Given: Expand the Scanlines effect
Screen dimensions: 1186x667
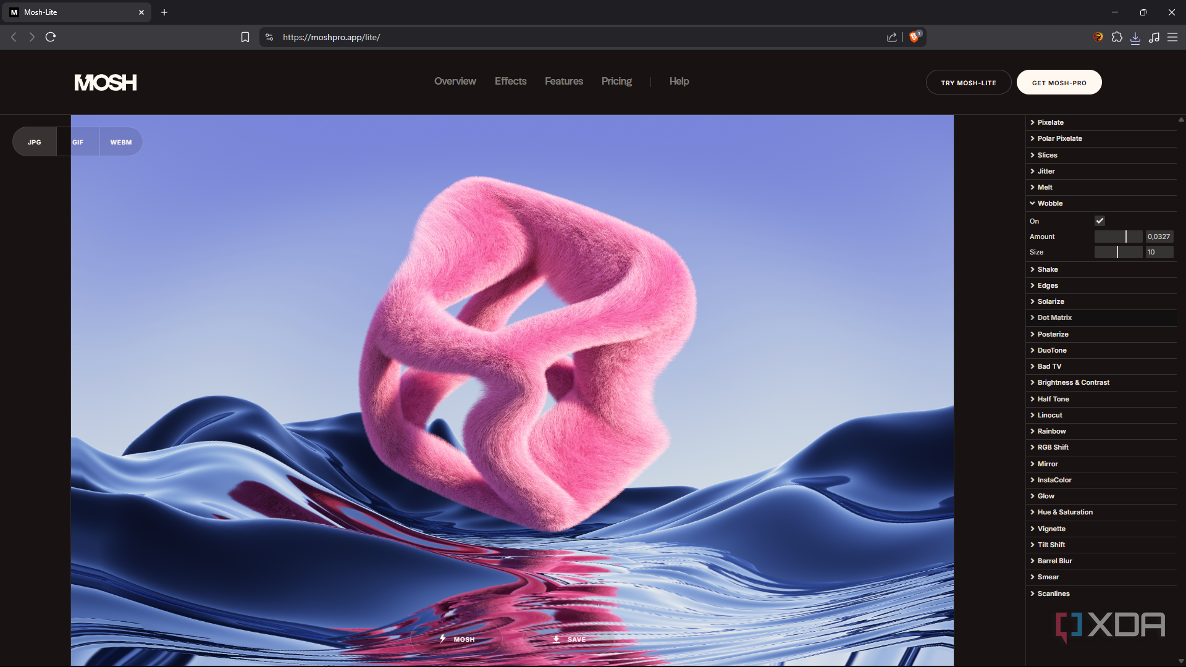Looking at the screenshot, I should [1101, 594].
